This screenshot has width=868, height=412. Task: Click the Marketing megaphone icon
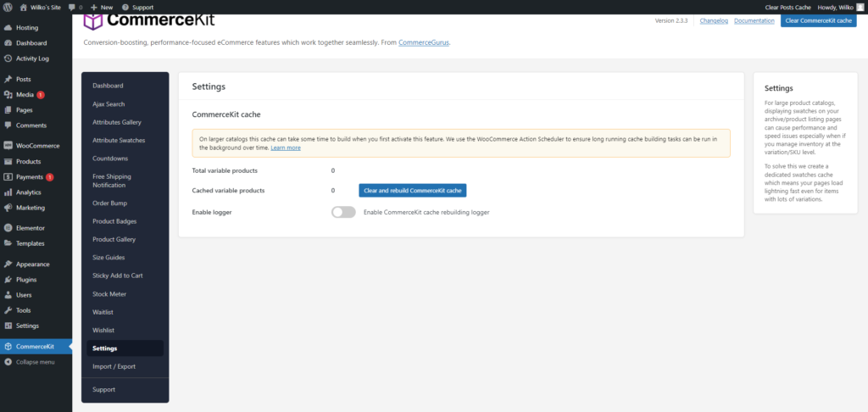[x=8, y=209]
